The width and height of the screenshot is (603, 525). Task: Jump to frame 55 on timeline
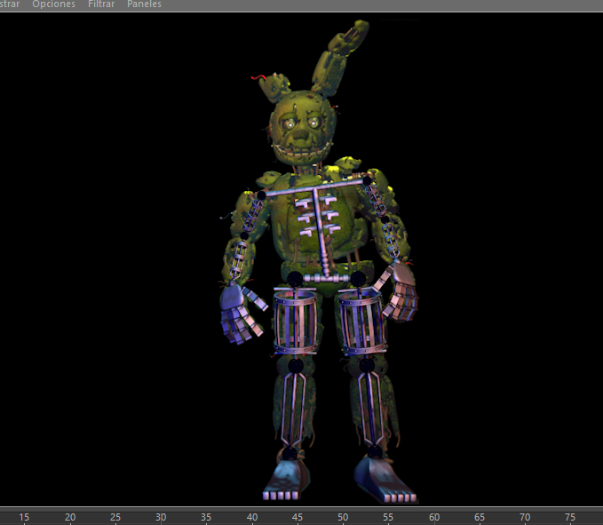click(388, 517)
